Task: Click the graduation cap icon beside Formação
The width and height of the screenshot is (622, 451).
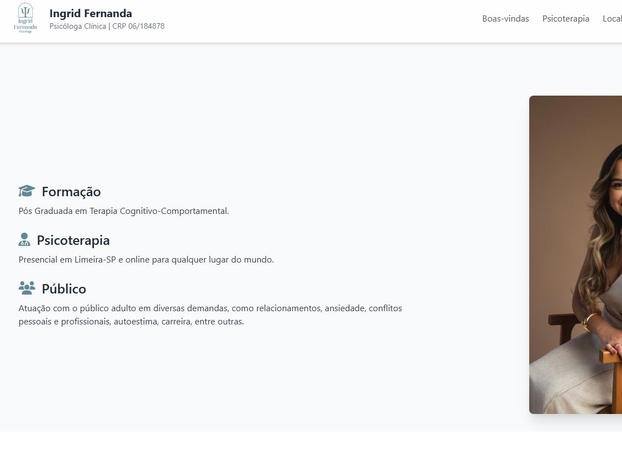Action: (27, 191)
